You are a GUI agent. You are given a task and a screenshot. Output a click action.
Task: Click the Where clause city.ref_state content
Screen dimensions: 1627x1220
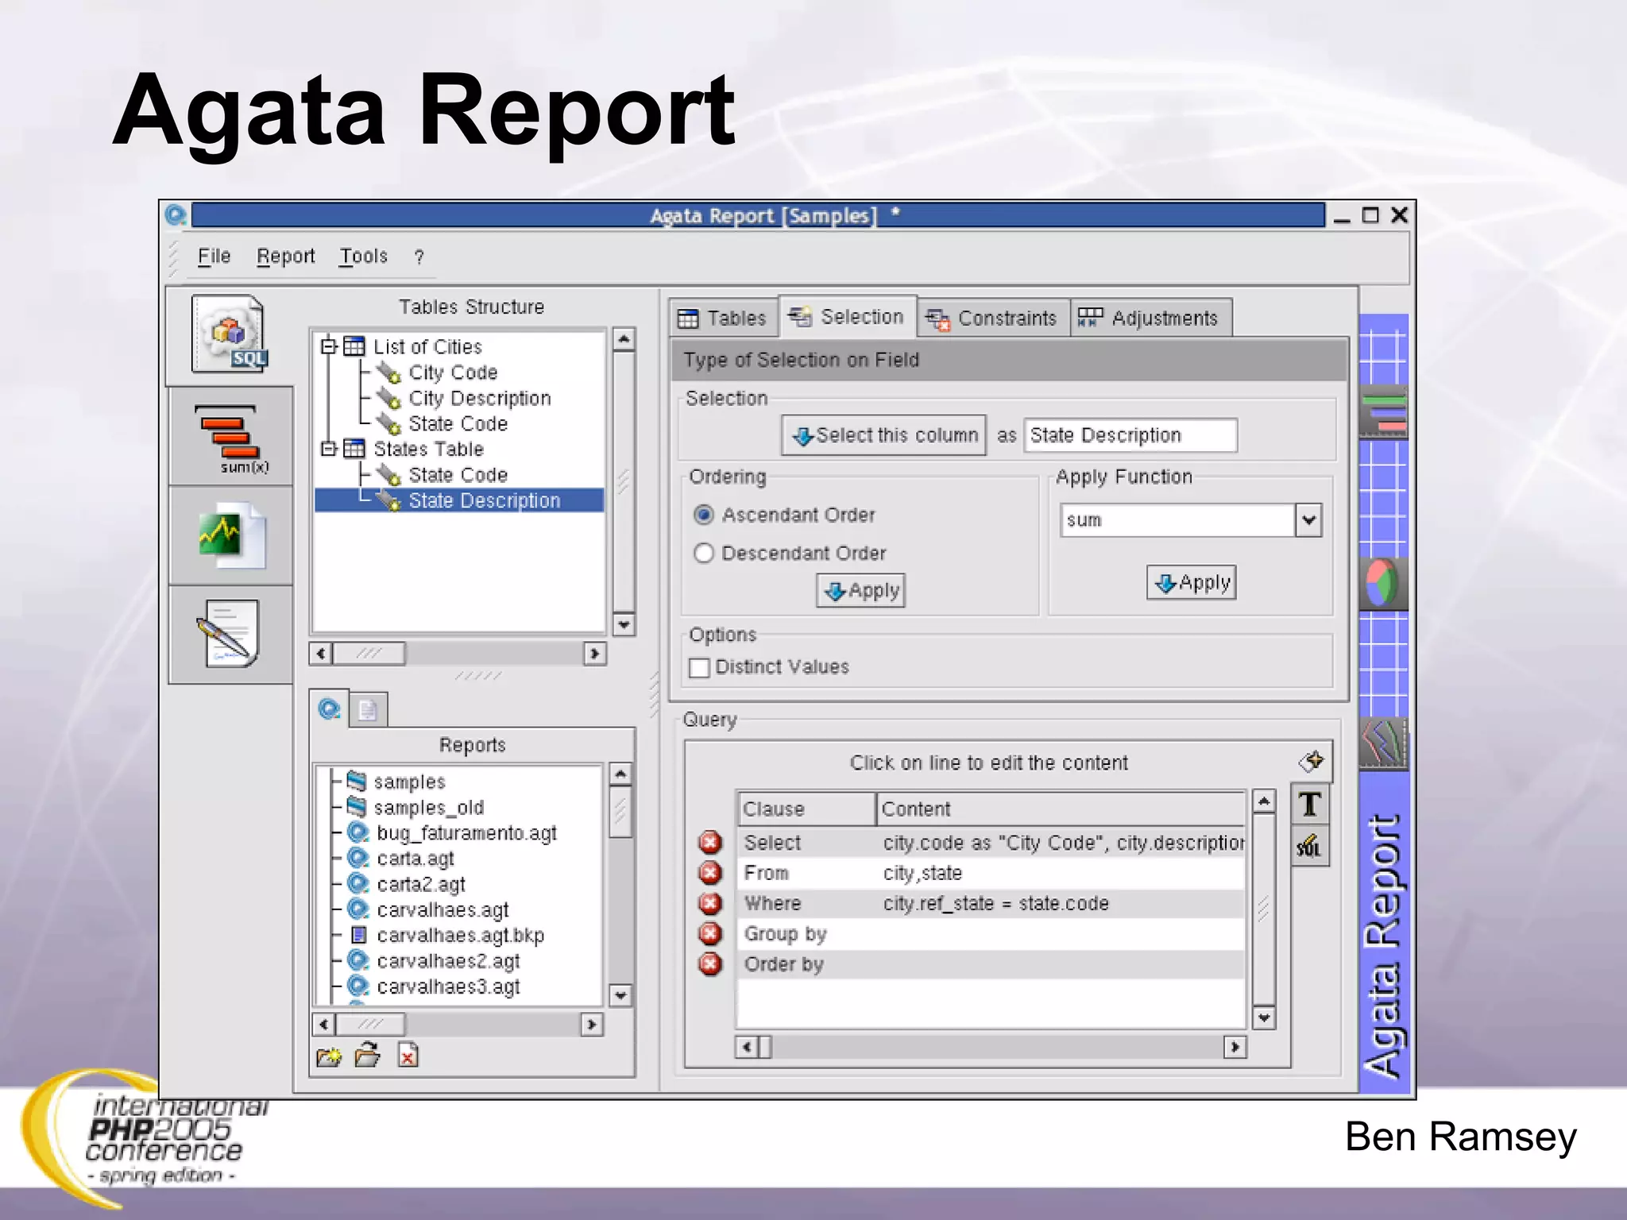995,903
